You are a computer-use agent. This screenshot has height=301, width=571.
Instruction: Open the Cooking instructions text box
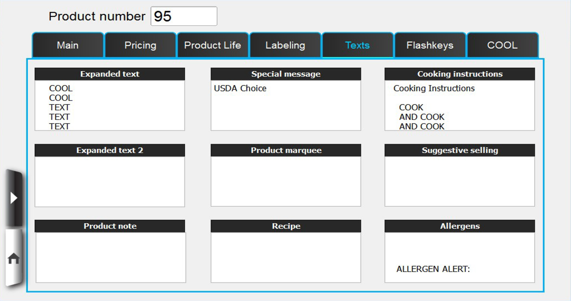coord(459,106)
